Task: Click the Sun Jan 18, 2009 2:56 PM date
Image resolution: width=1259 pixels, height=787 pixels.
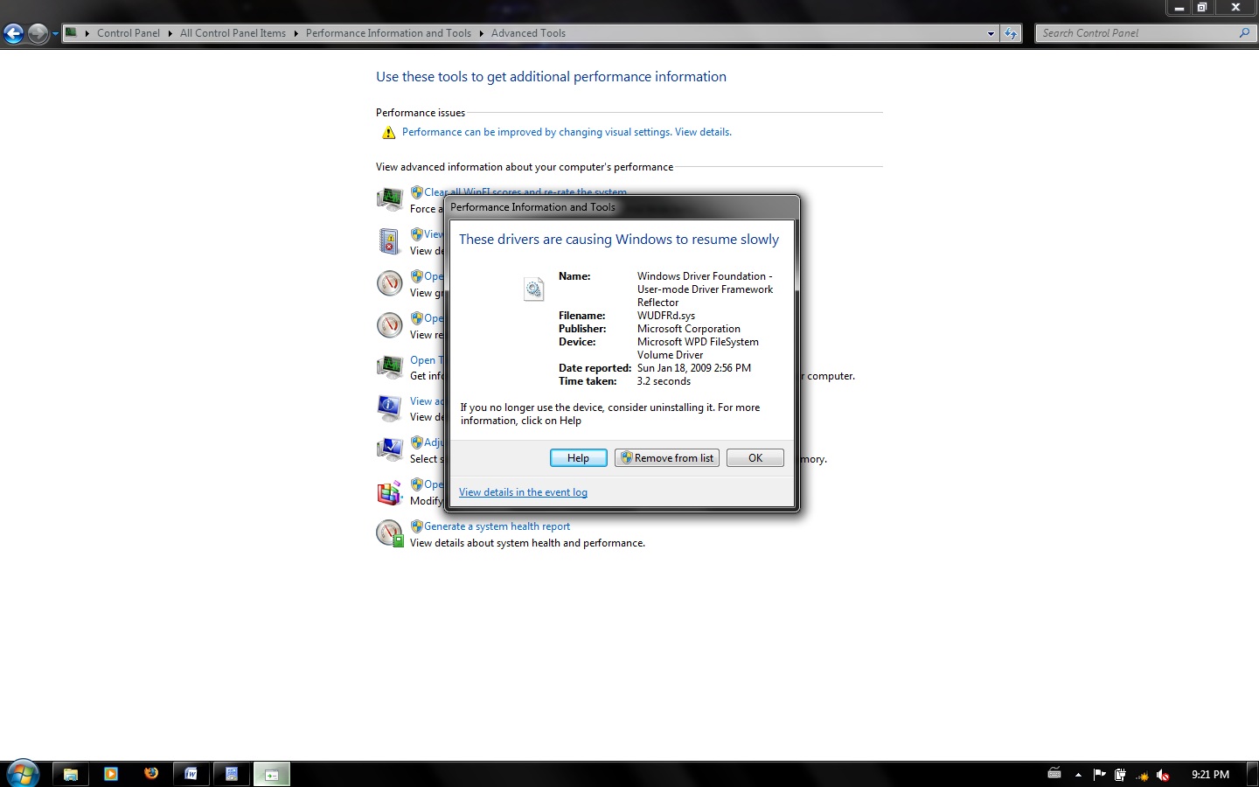Action: coord(694,368)
